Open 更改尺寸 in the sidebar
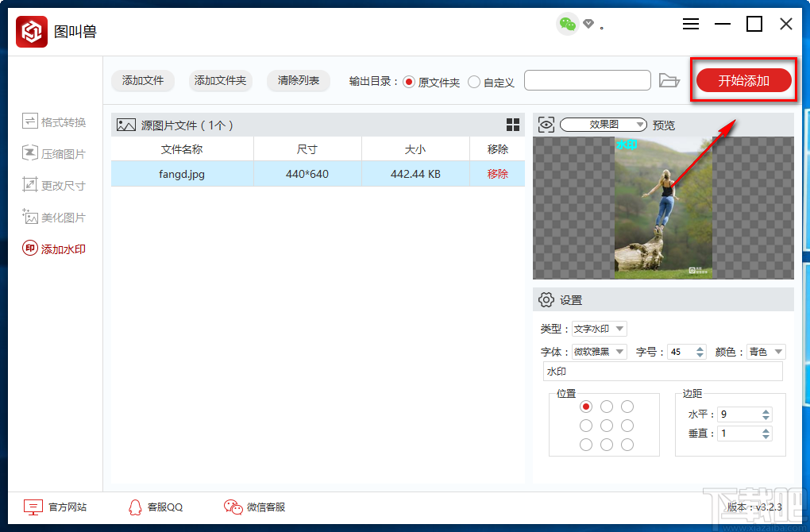810x532 pixels. click(x=54, y=185)
